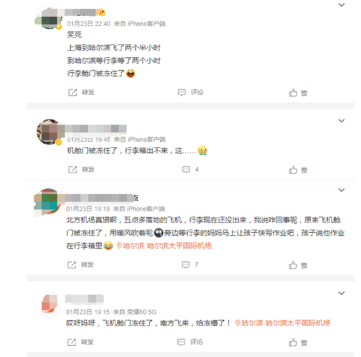Expand options chevron on 19:15 post
361x357 pixels.
click(341, 293)
